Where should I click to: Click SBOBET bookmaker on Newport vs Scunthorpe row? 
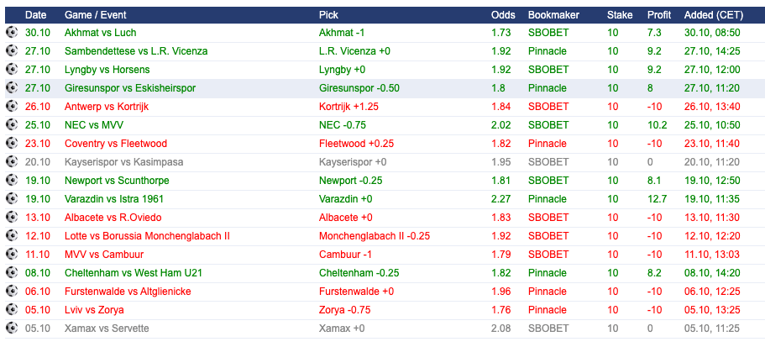point(548,181)
